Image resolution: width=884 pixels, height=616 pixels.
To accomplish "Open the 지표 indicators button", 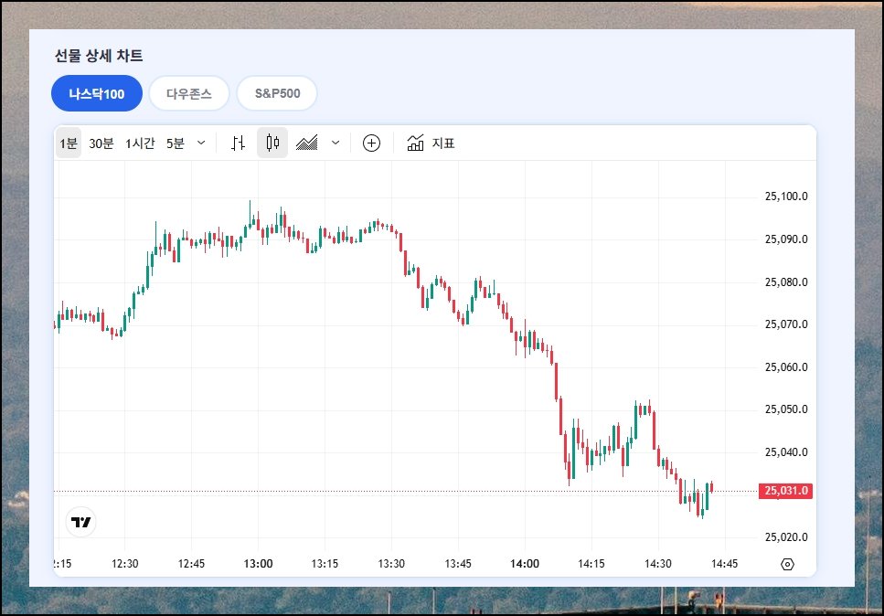I will tap(431, 143).
